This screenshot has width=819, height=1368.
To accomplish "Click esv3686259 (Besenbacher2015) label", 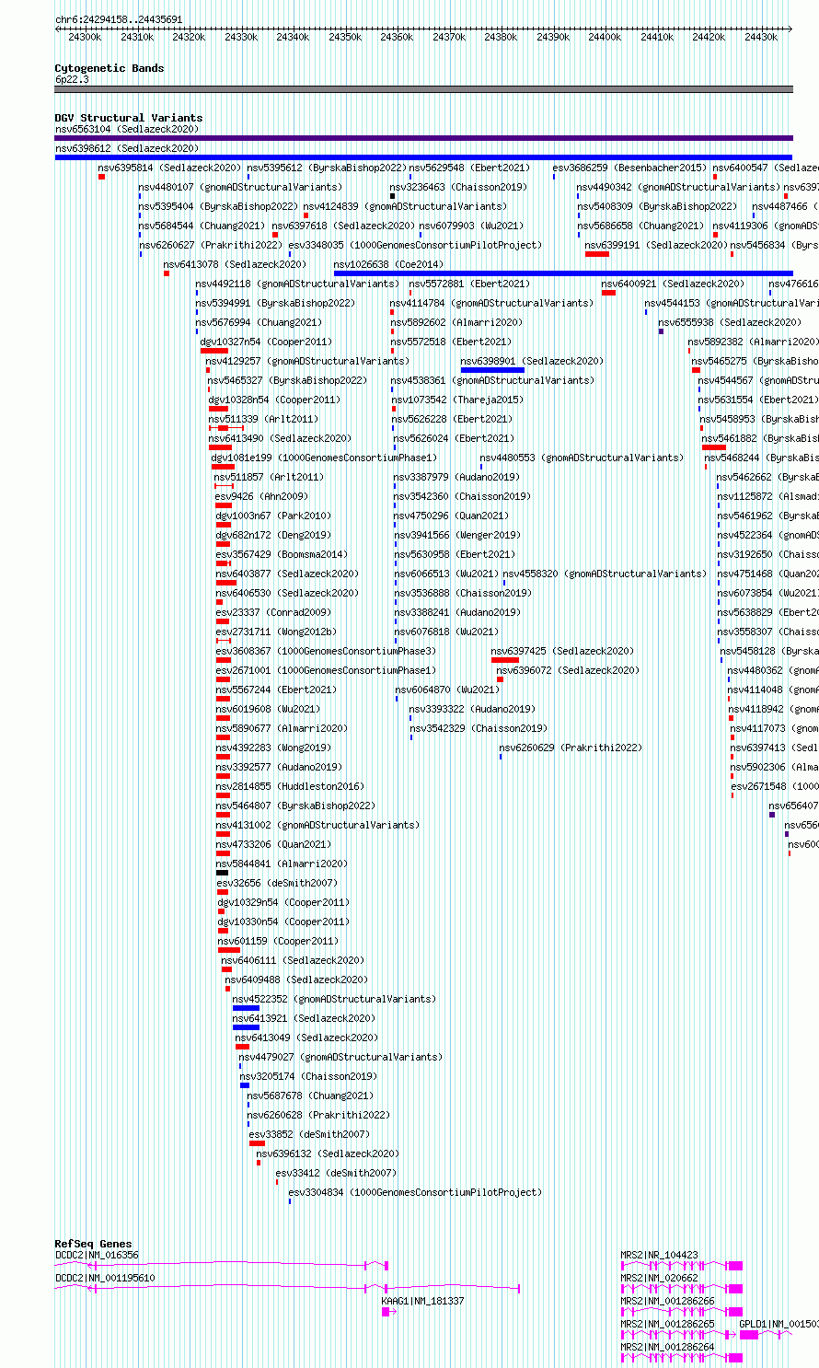I will (x=629, y=168).
